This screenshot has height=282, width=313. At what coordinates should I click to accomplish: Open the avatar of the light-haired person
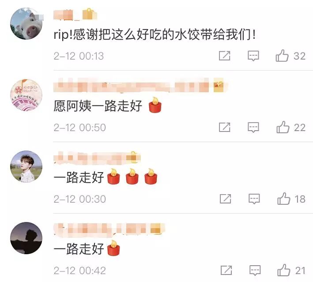point(26,167)
